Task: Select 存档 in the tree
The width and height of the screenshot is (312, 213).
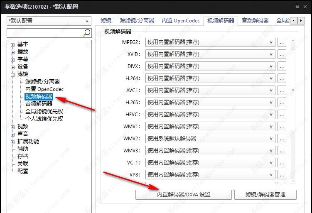Action: [23, 156]
